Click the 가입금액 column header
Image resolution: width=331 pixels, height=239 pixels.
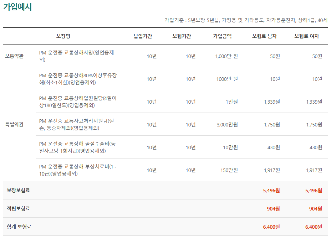tap(222, 36)
